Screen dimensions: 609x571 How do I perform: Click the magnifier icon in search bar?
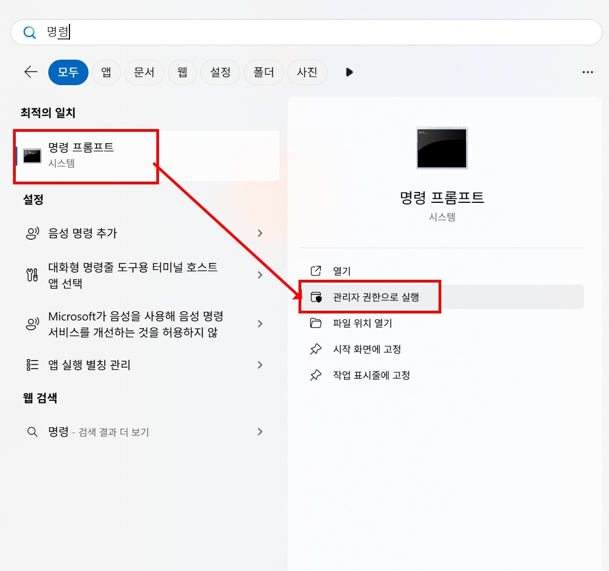29,33
